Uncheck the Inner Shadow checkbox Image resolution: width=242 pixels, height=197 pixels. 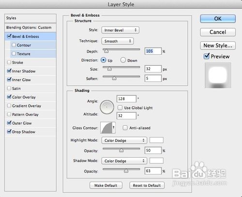tap(9, 71)
